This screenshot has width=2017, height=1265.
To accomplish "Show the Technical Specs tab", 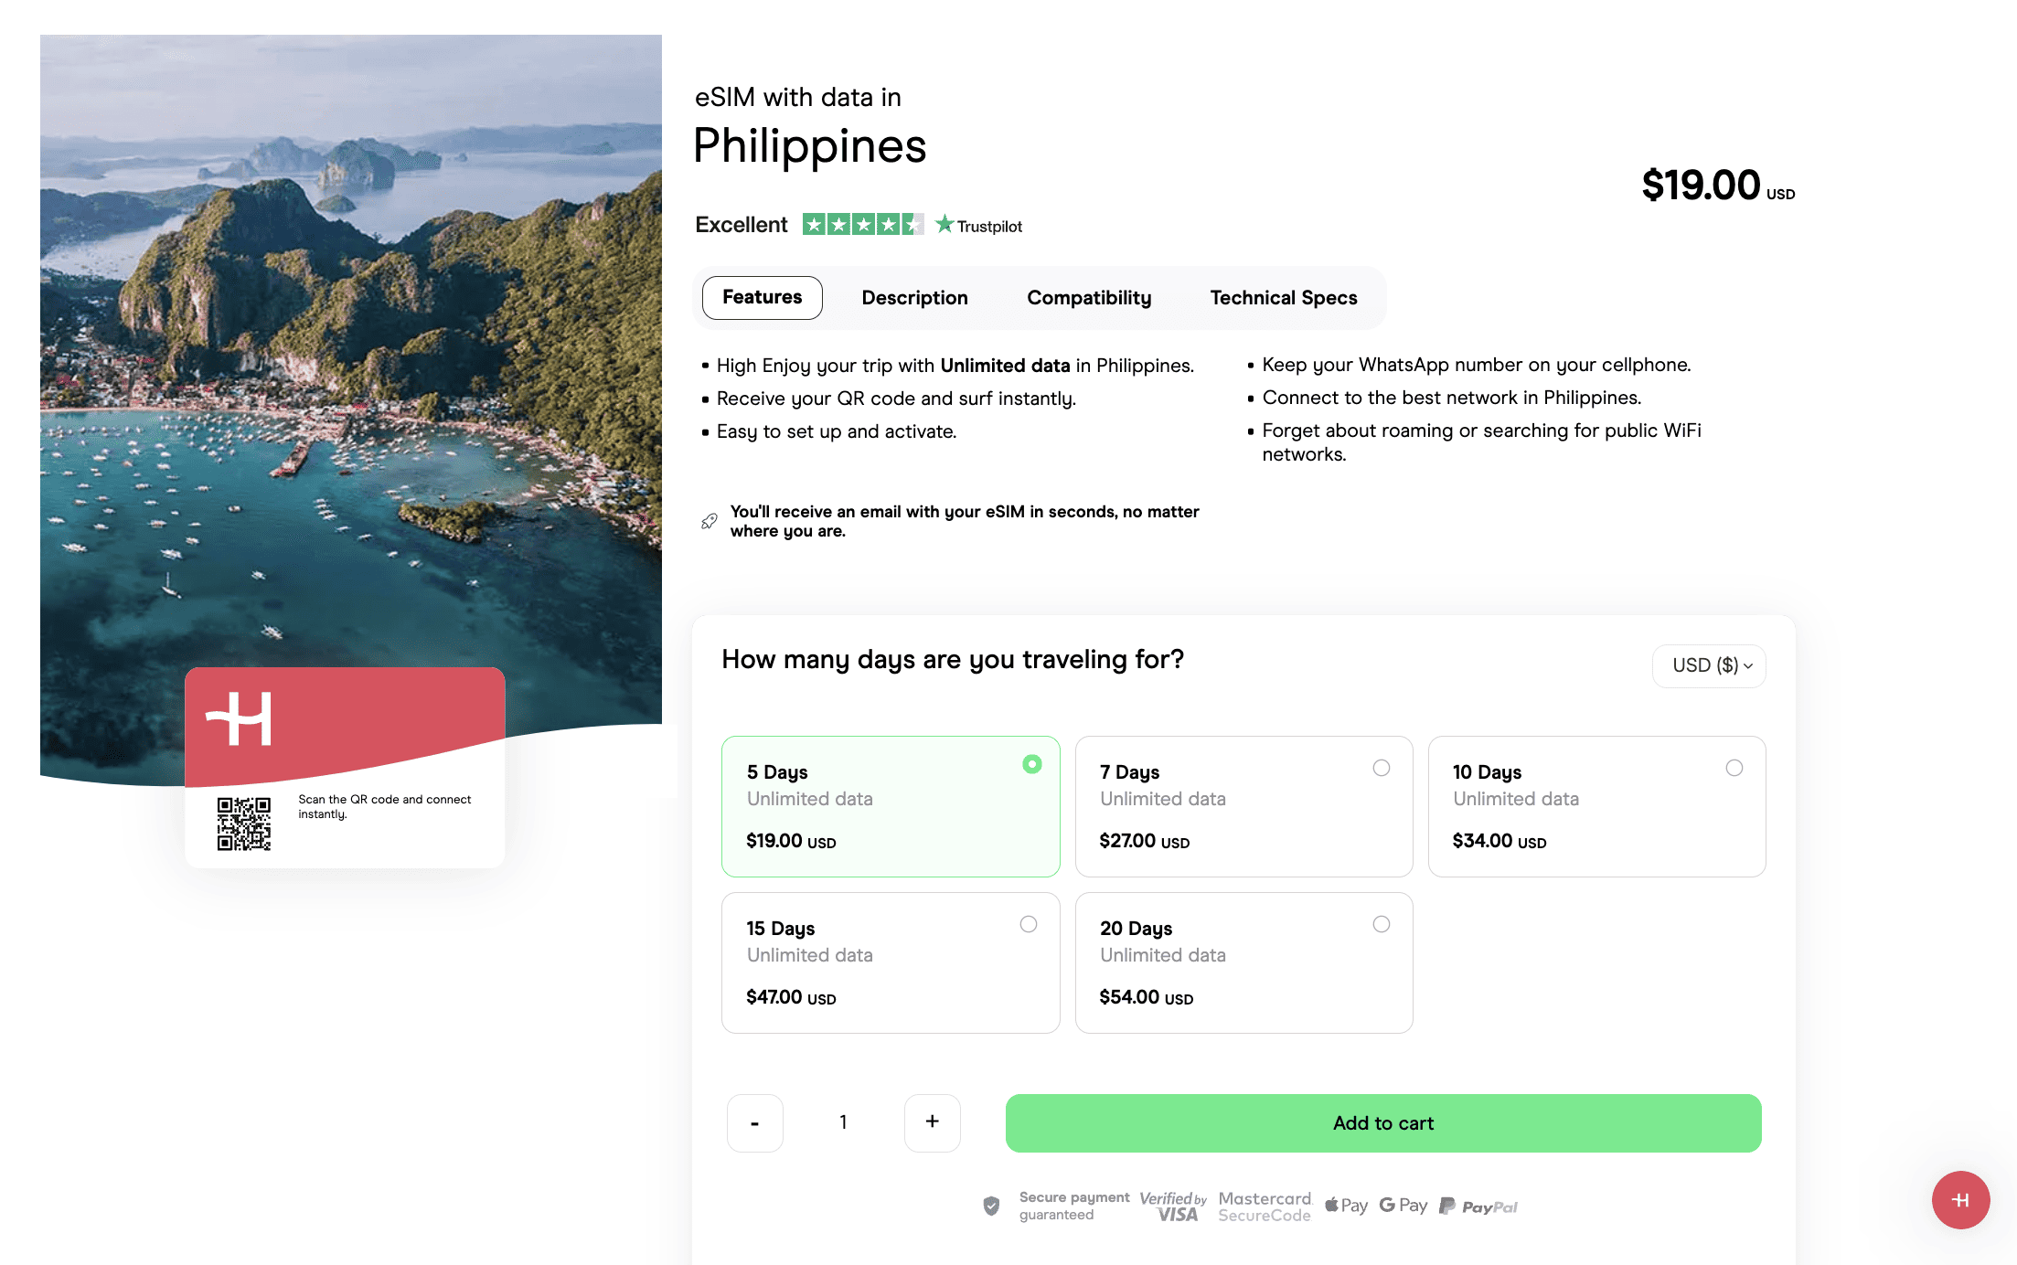I will click(1283, 298).
